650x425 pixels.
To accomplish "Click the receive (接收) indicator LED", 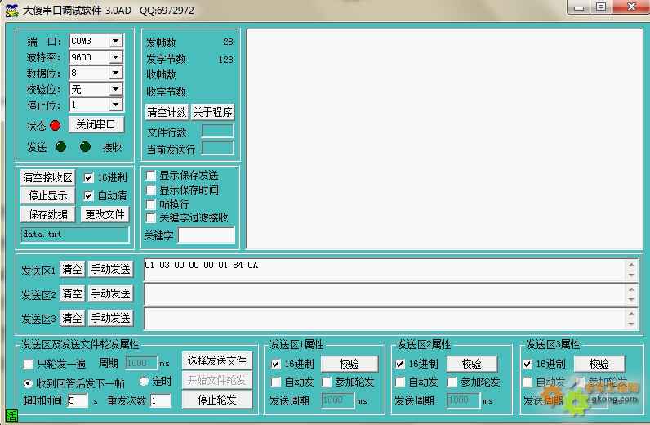I will pos(86,146).
